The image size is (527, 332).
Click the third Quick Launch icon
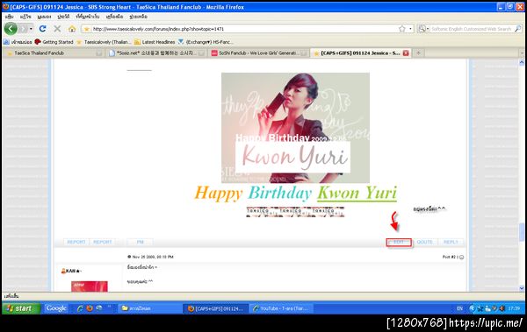(99, 307)
